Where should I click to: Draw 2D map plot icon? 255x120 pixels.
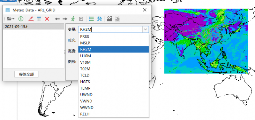point(109,19)
